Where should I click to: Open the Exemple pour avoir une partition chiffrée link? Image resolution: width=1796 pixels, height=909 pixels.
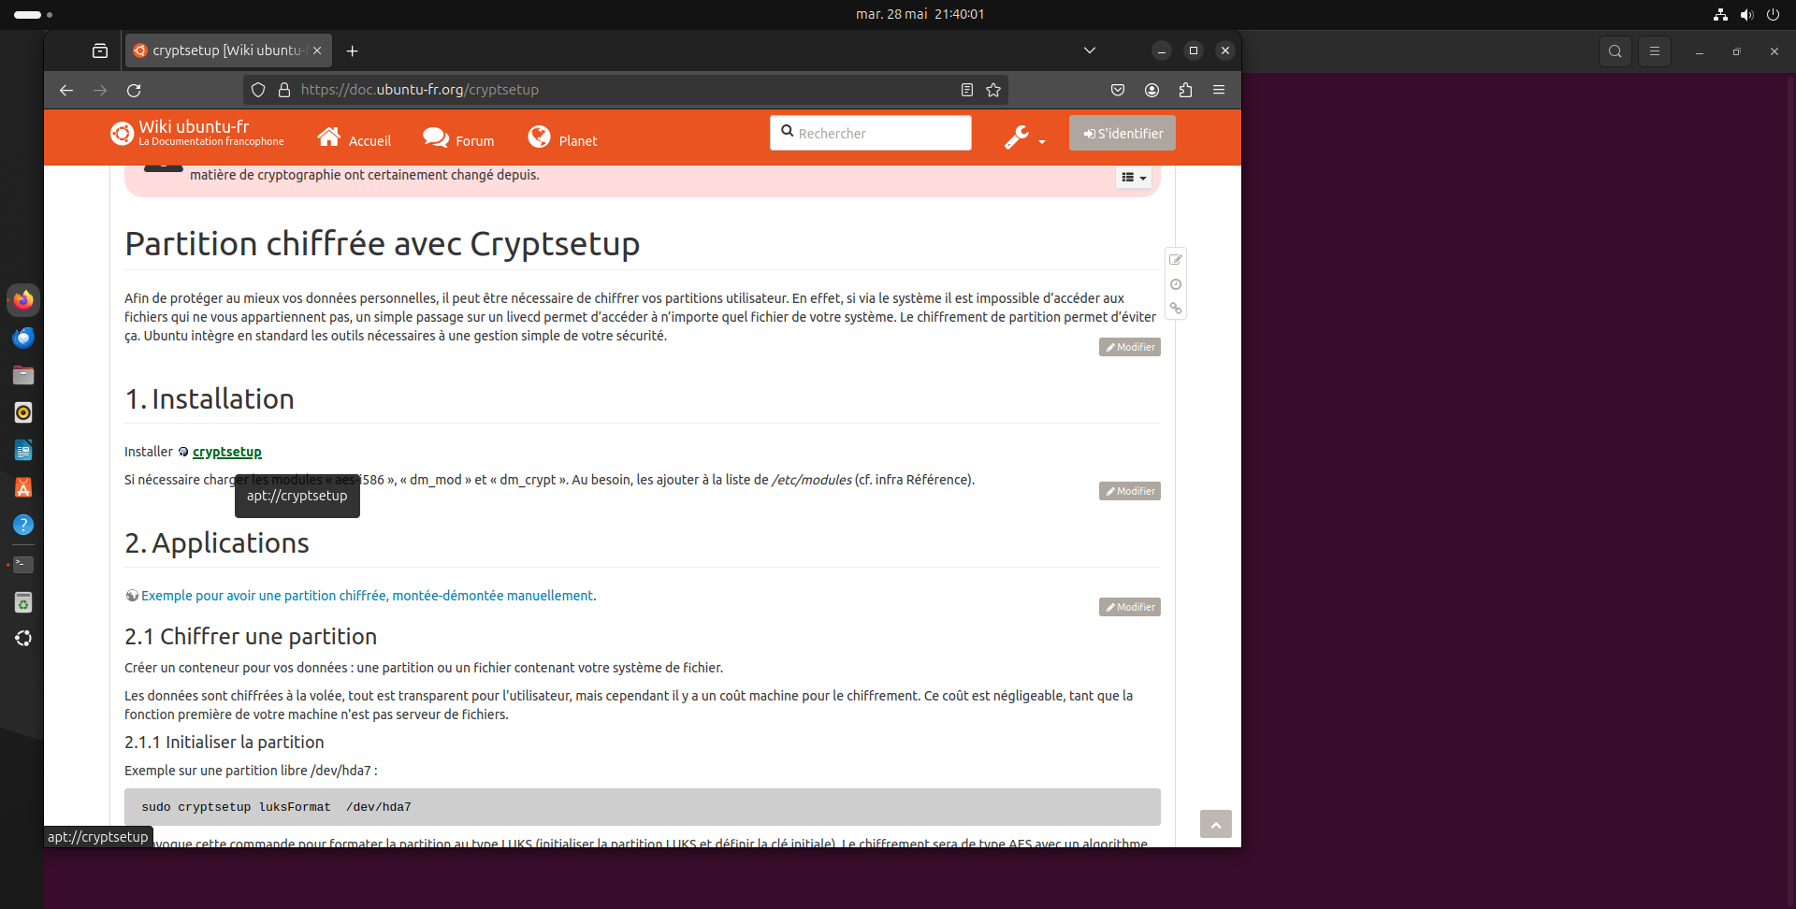click(369, 596)
